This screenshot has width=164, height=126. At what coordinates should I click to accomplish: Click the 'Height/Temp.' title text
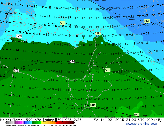click(x=12, y=120)
